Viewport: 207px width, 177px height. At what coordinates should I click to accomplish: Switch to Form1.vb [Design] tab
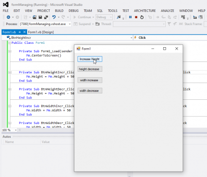tap(41, 32)
